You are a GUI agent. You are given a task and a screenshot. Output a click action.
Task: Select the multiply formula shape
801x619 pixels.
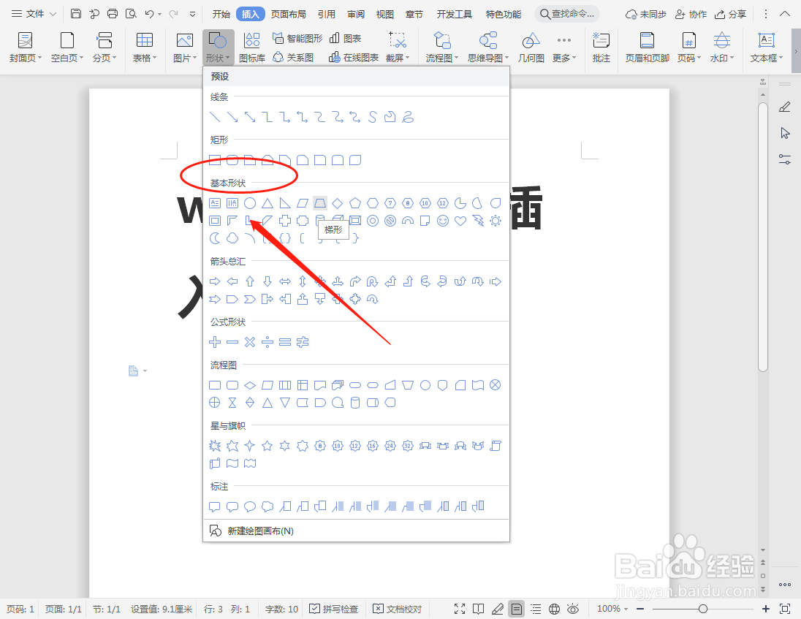point(250,342)
